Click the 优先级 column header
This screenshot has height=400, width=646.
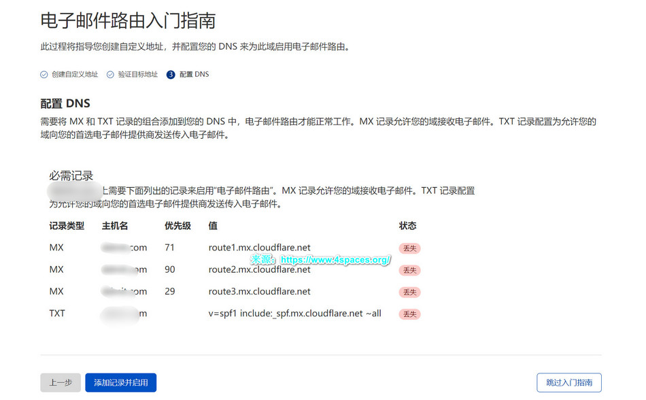tap(177, 225)
